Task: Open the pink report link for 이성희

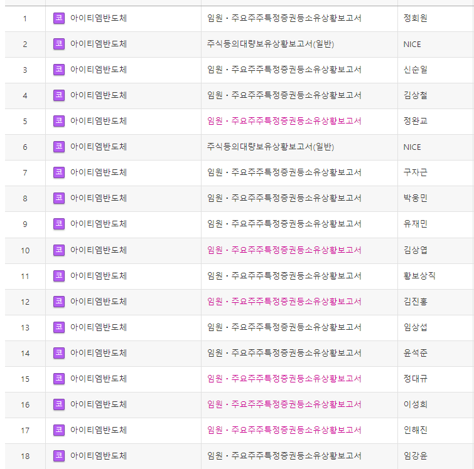Action: (284, 404)
